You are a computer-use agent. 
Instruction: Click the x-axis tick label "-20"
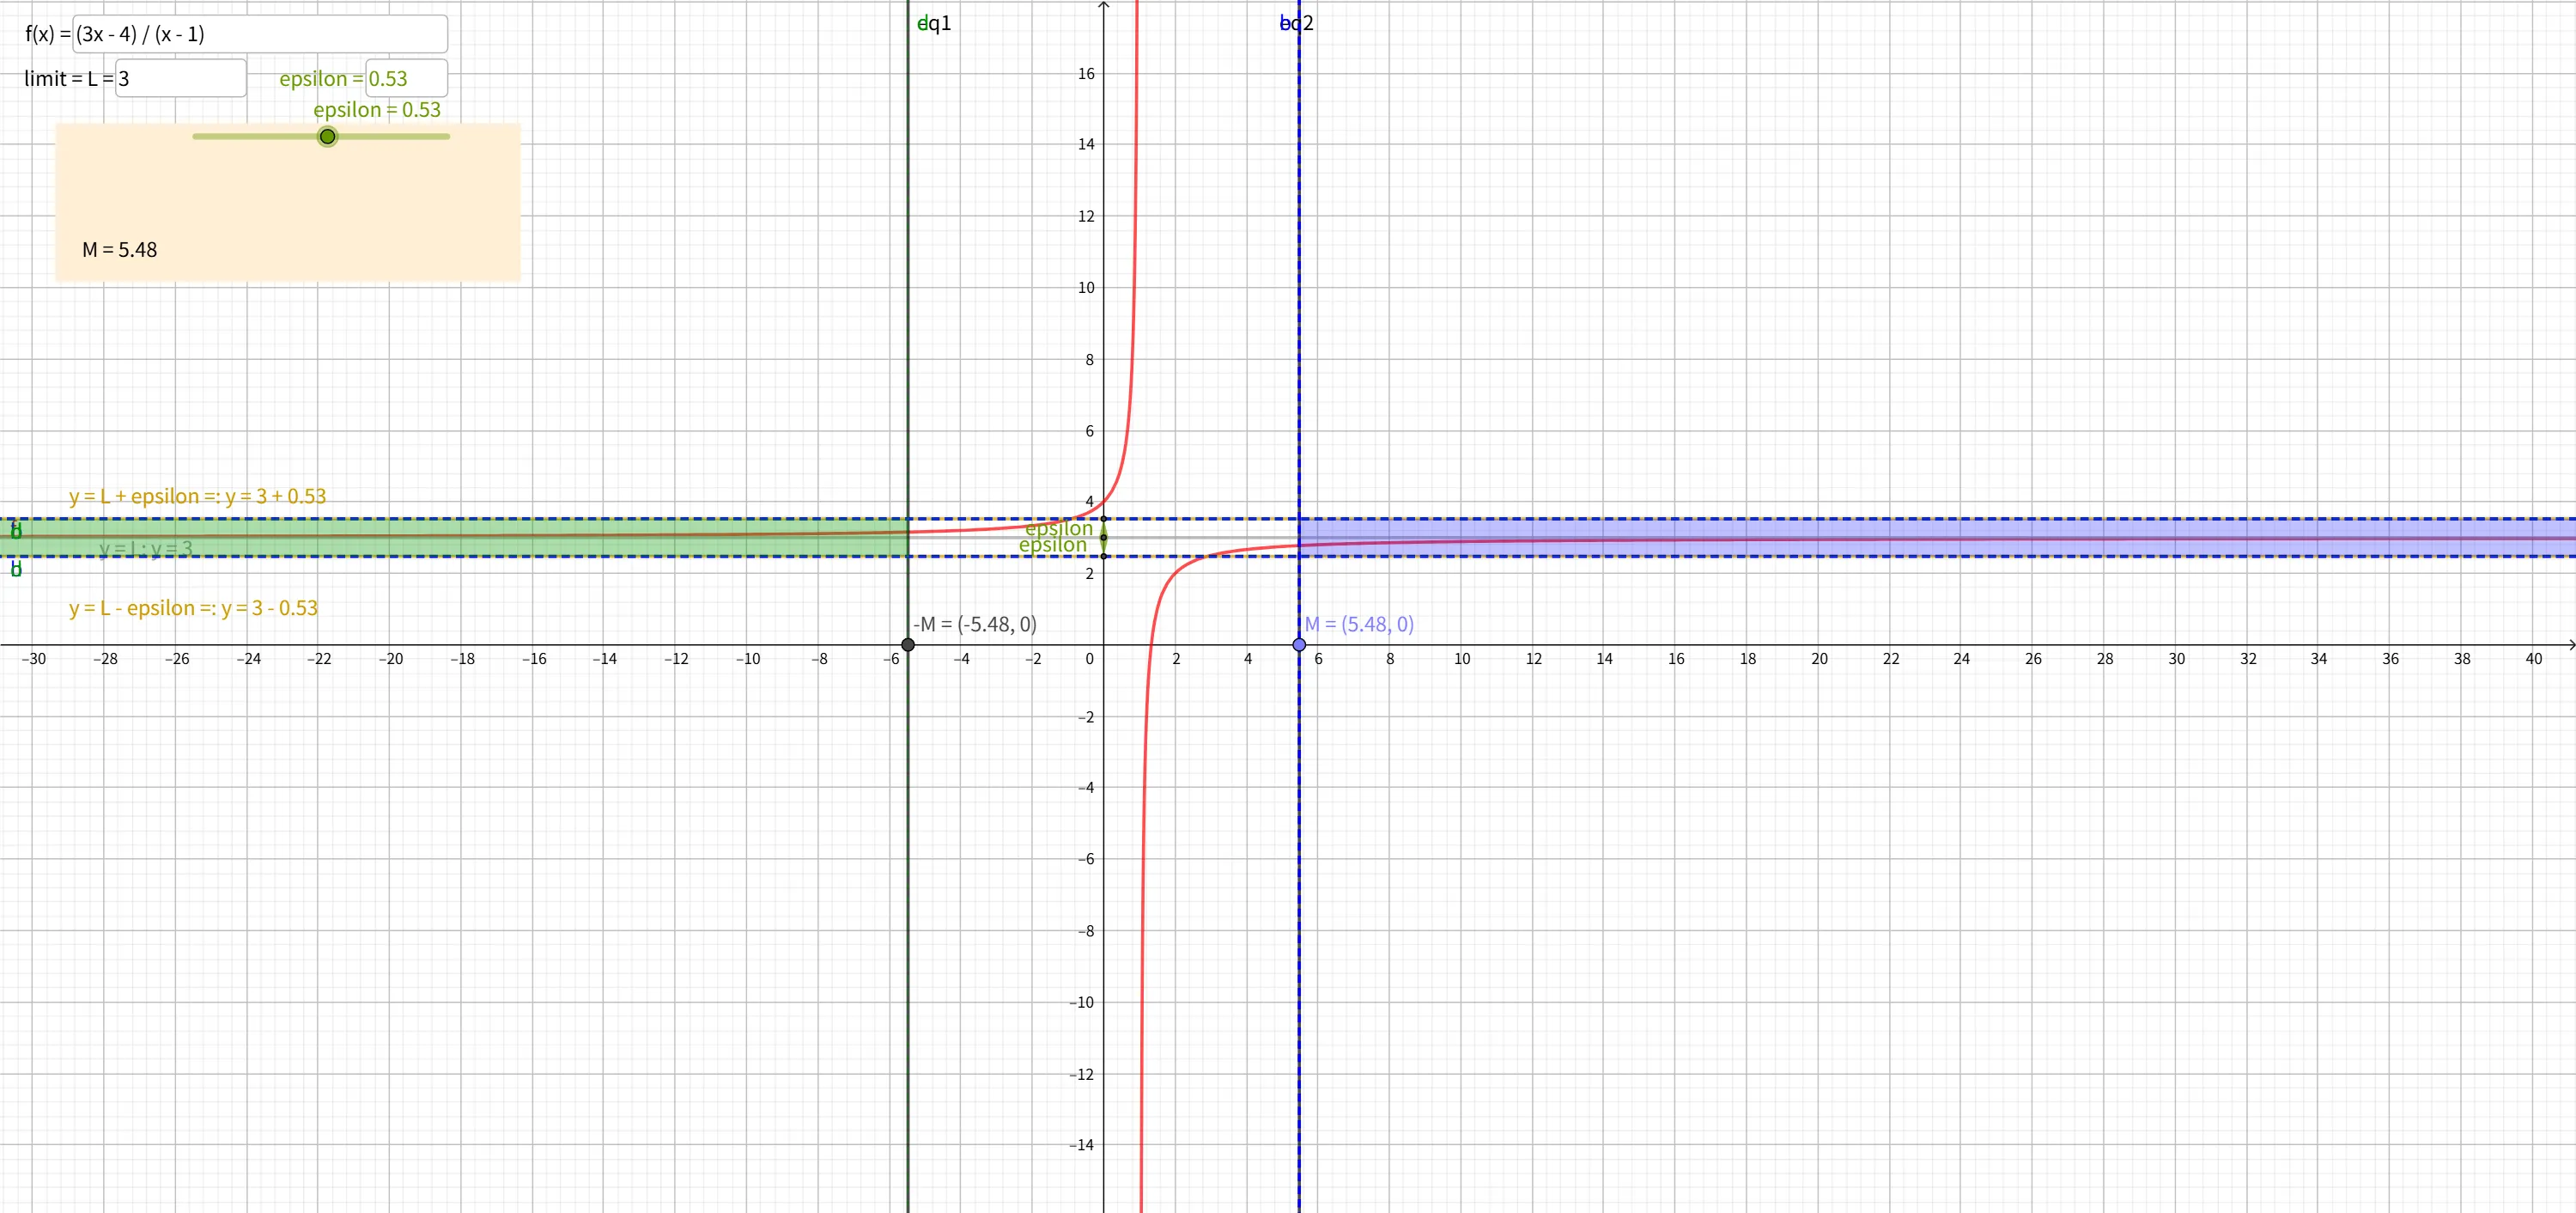click(391, 659)
